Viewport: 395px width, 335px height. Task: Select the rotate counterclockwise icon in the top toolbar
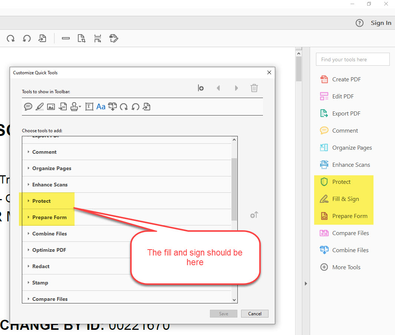(x=26, y=38)
